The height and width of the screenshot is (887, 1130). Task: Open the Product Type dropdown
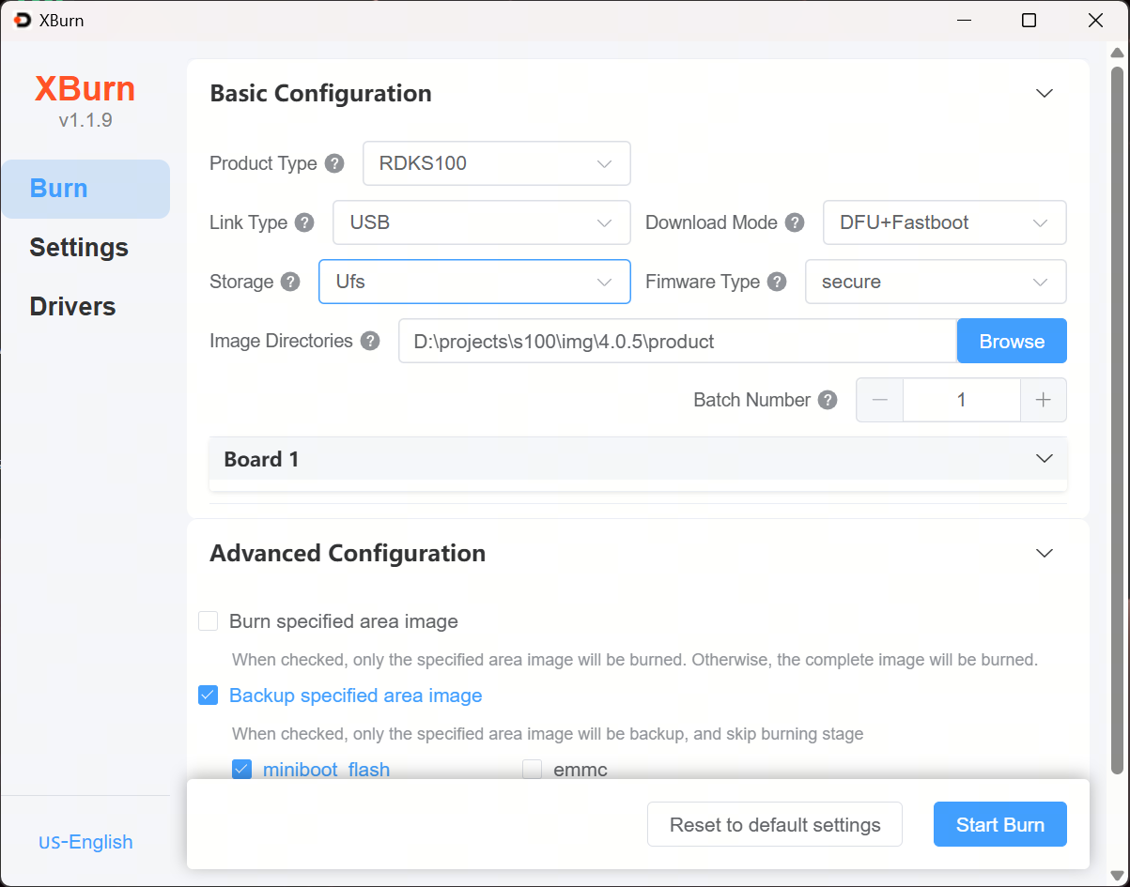[496, 163]
